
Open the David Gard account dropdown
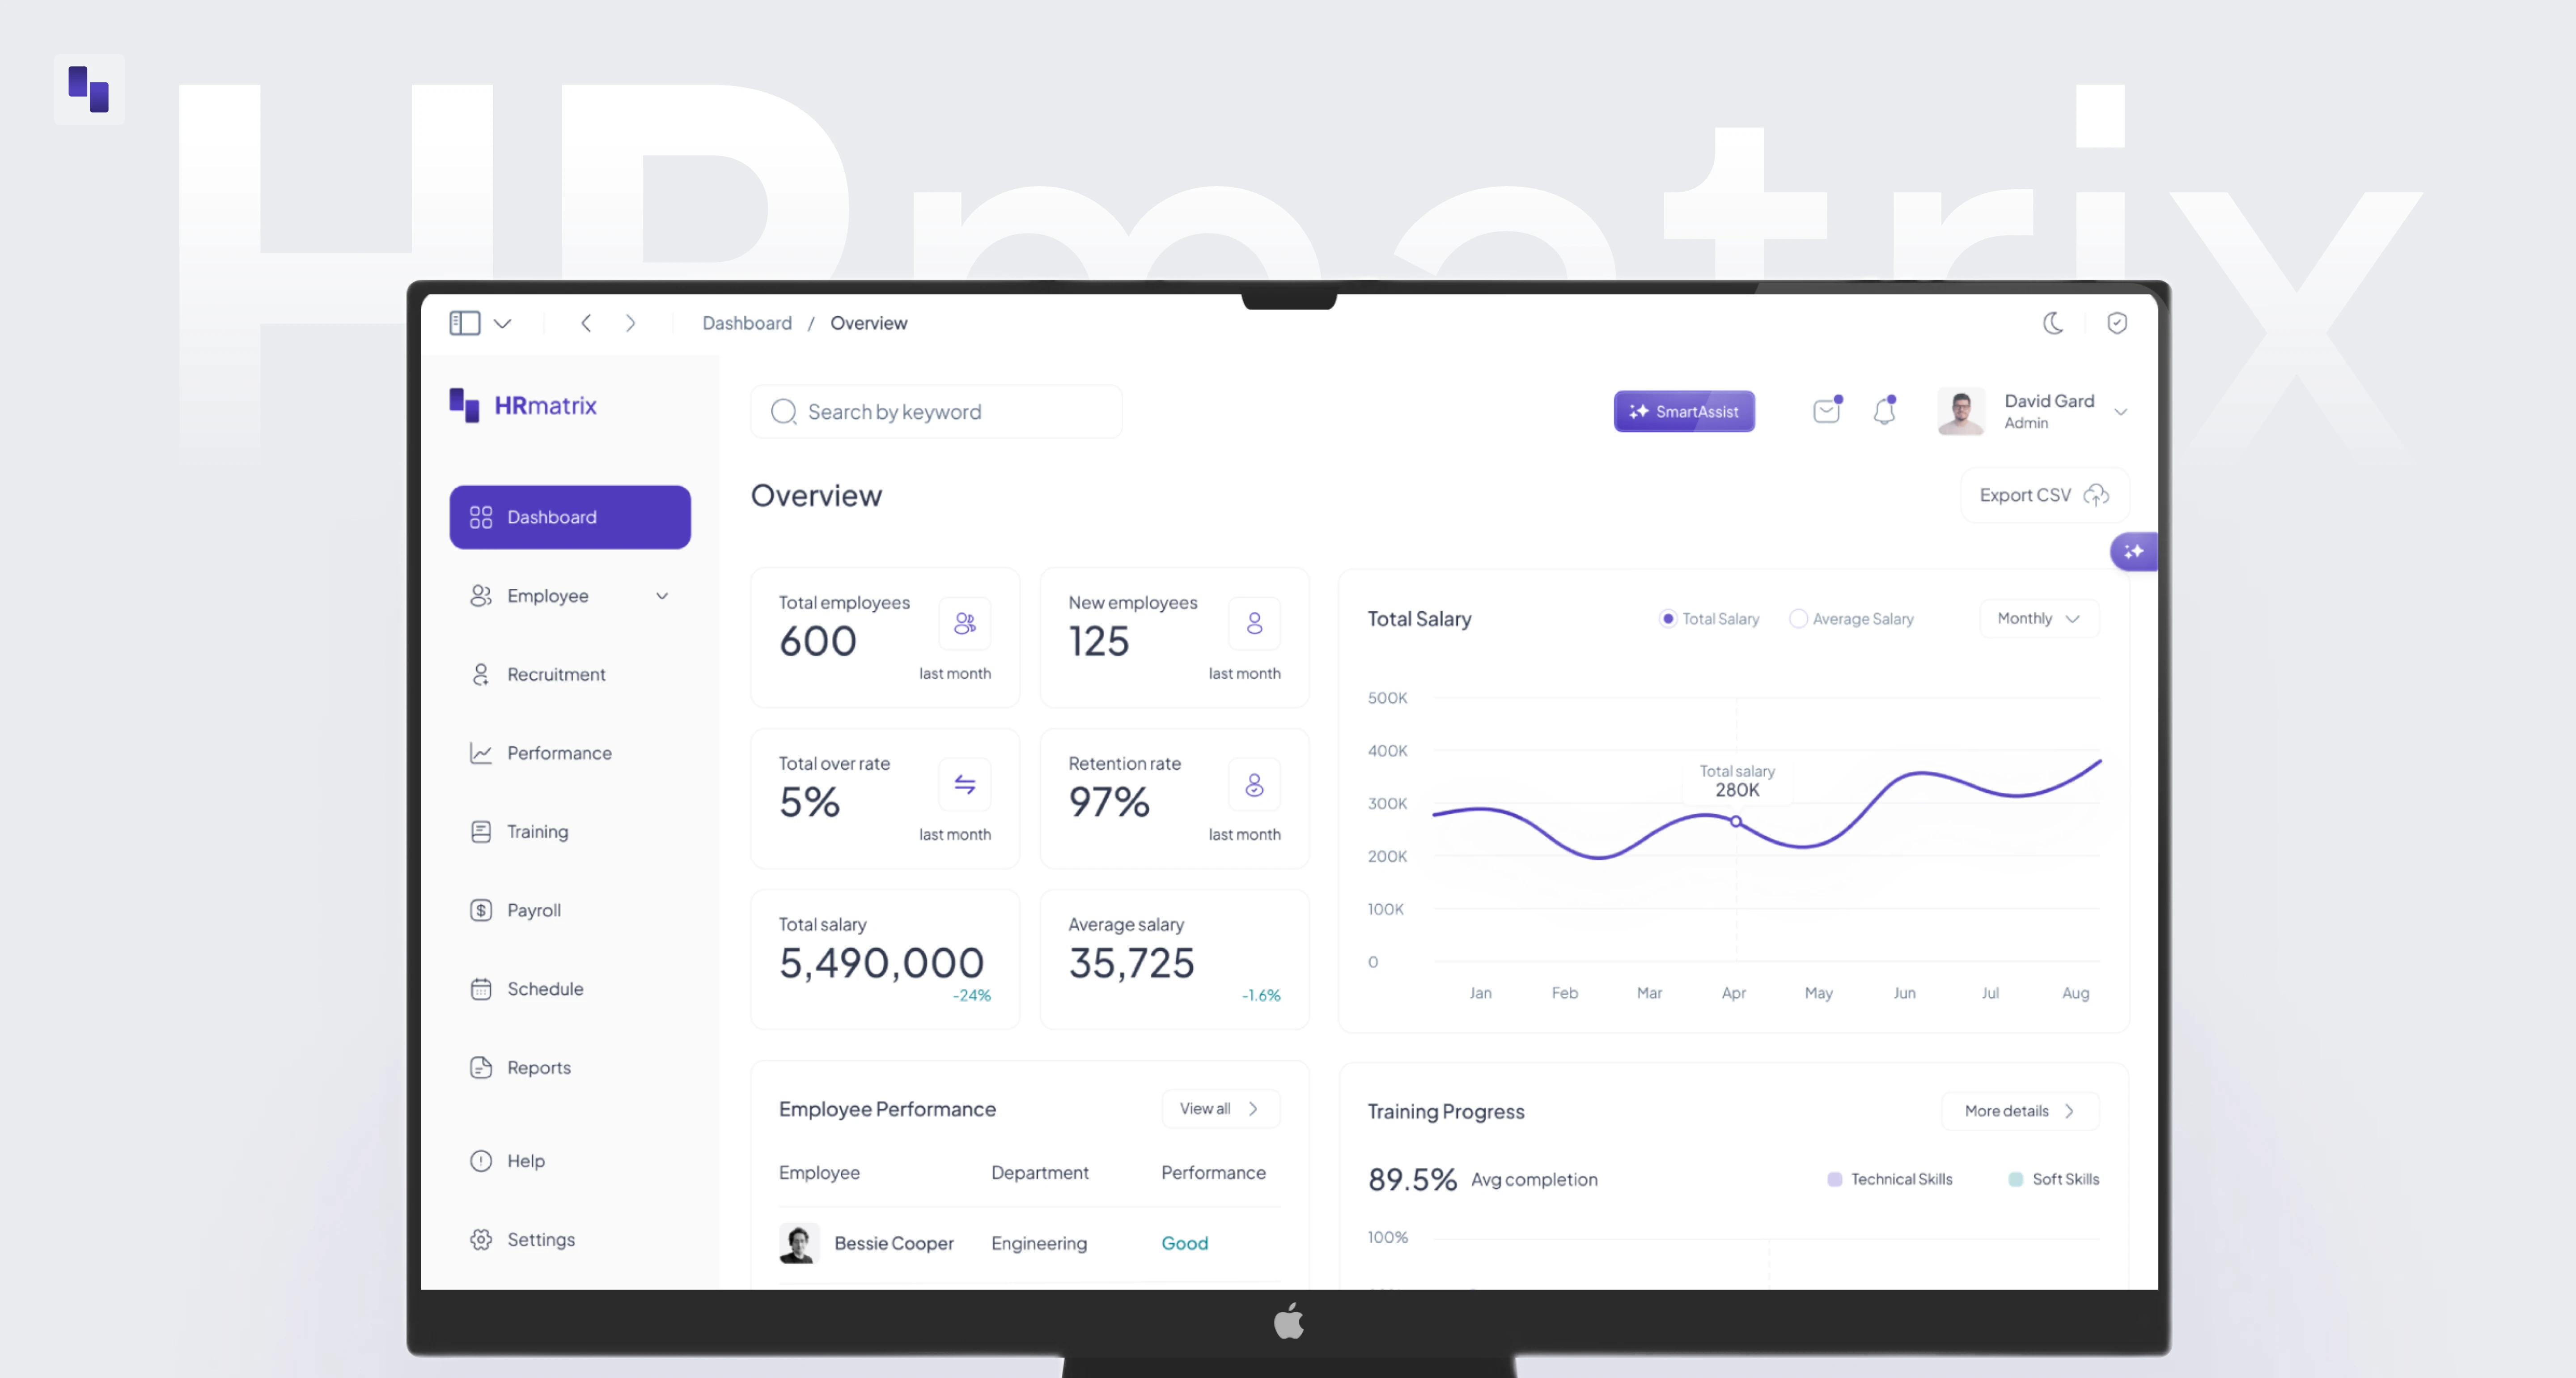click(x=2120, y=411)
